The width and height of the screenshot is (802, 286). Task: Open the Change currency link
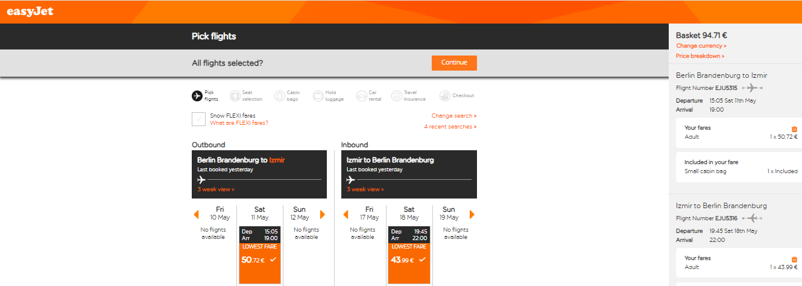(x=701, y=46)
